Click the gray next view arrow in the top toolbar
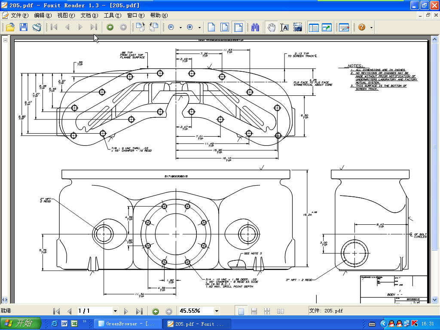Viewport: 440px width, 330px height. tap(123, 27)
